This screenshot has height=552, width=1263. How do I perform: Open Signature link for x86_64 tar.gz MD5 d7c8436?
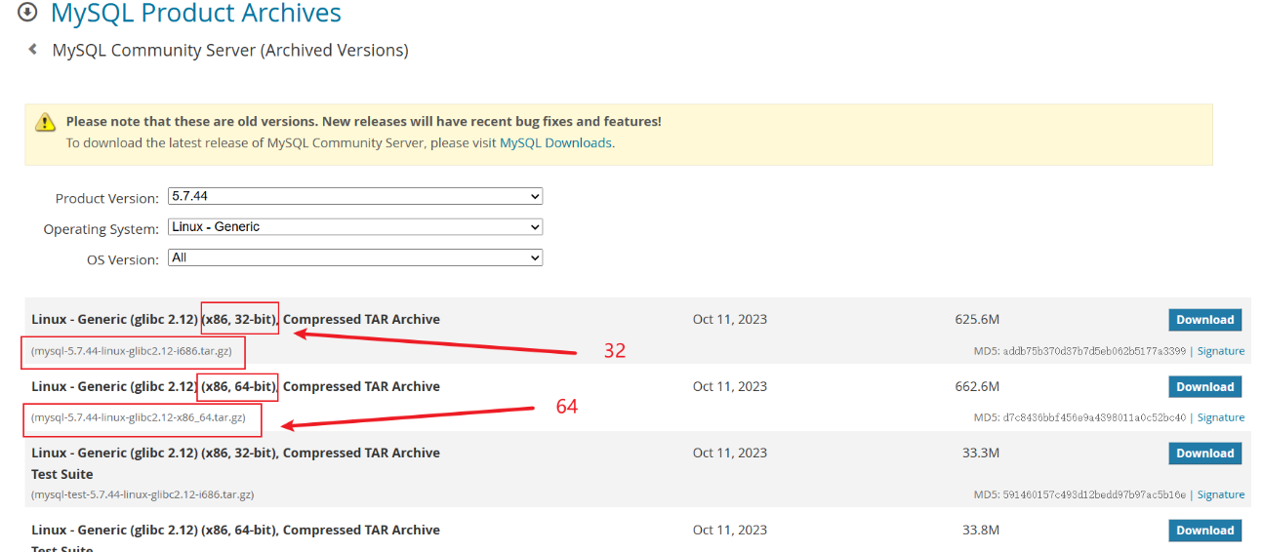(1221, 417)
